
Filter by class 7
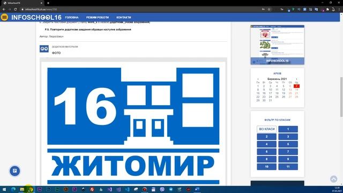pos(288,152)
